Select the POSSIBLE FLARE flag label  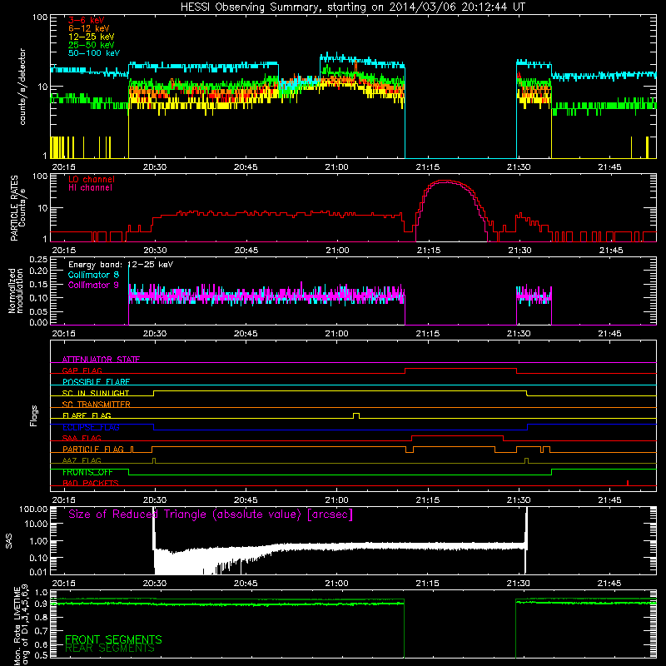click(x=96, y=382)
